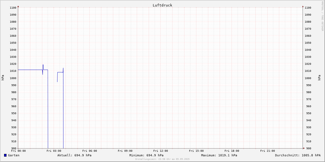
Task: Click the blue Garten legend color box
Action: point(5,155)
